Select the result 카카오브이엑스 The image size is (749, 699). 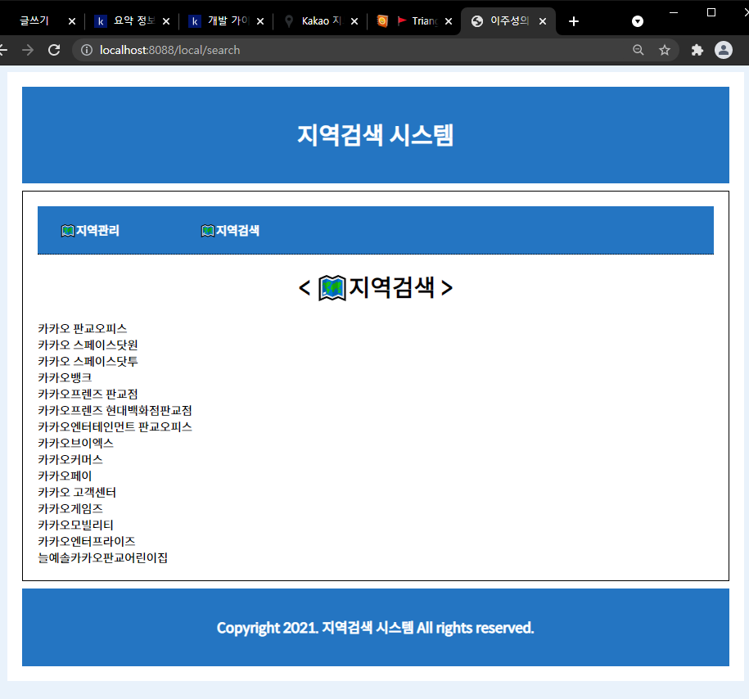pyautogui.click(x=75, y=443)
